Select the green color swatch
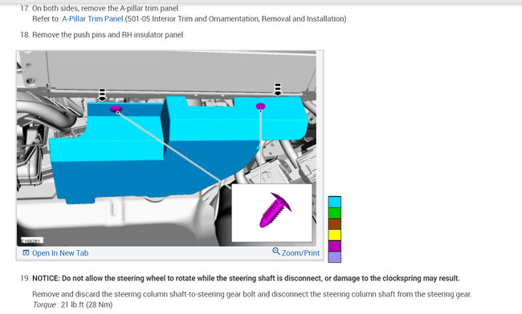 point(335,213)
